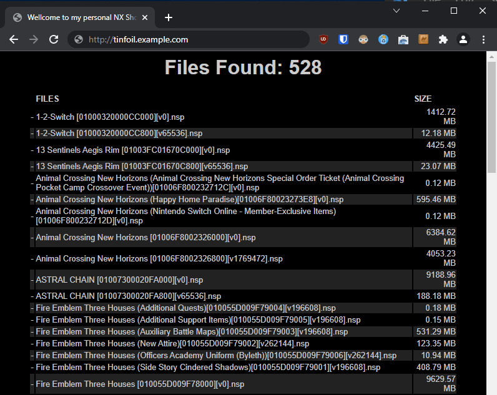Image resolution: width=497 pixels, height=395 pixels.
Task: Open Fire Emblem Three Houses [010055D009F78000][v0].nsp
Action: point(140,384)
